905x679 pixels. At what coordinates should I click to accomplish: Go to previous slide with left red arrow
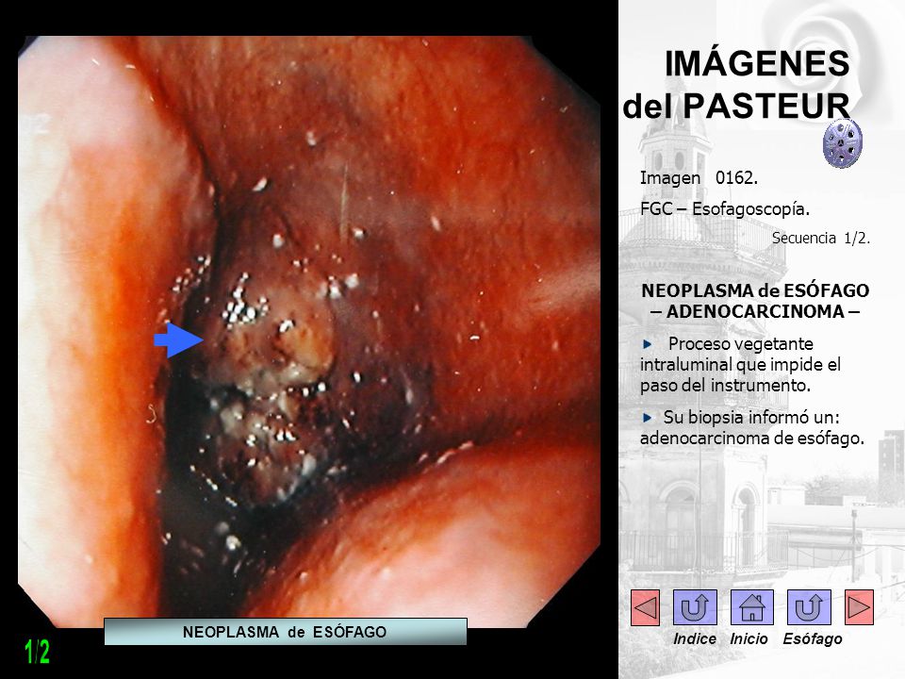point(645,606)
